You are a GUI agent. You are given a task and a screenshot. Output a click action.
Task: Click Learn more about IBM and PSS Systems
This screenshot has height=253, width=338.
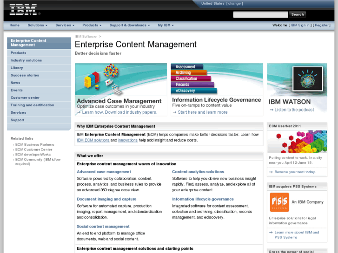pos(297,235)
